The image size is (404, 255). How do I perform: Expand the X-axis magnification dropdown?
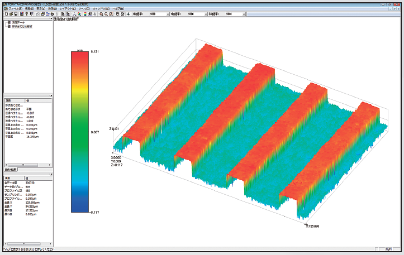(x=168, y=14)
